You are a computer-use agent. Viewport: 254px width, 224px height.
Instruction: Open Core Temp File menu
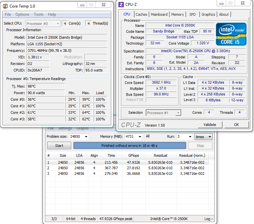[x=8, y=14]
